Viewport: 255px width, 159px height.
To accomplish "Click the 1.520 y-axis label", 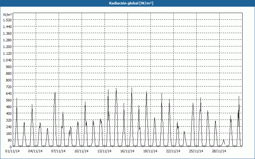I will click(7, 20).
